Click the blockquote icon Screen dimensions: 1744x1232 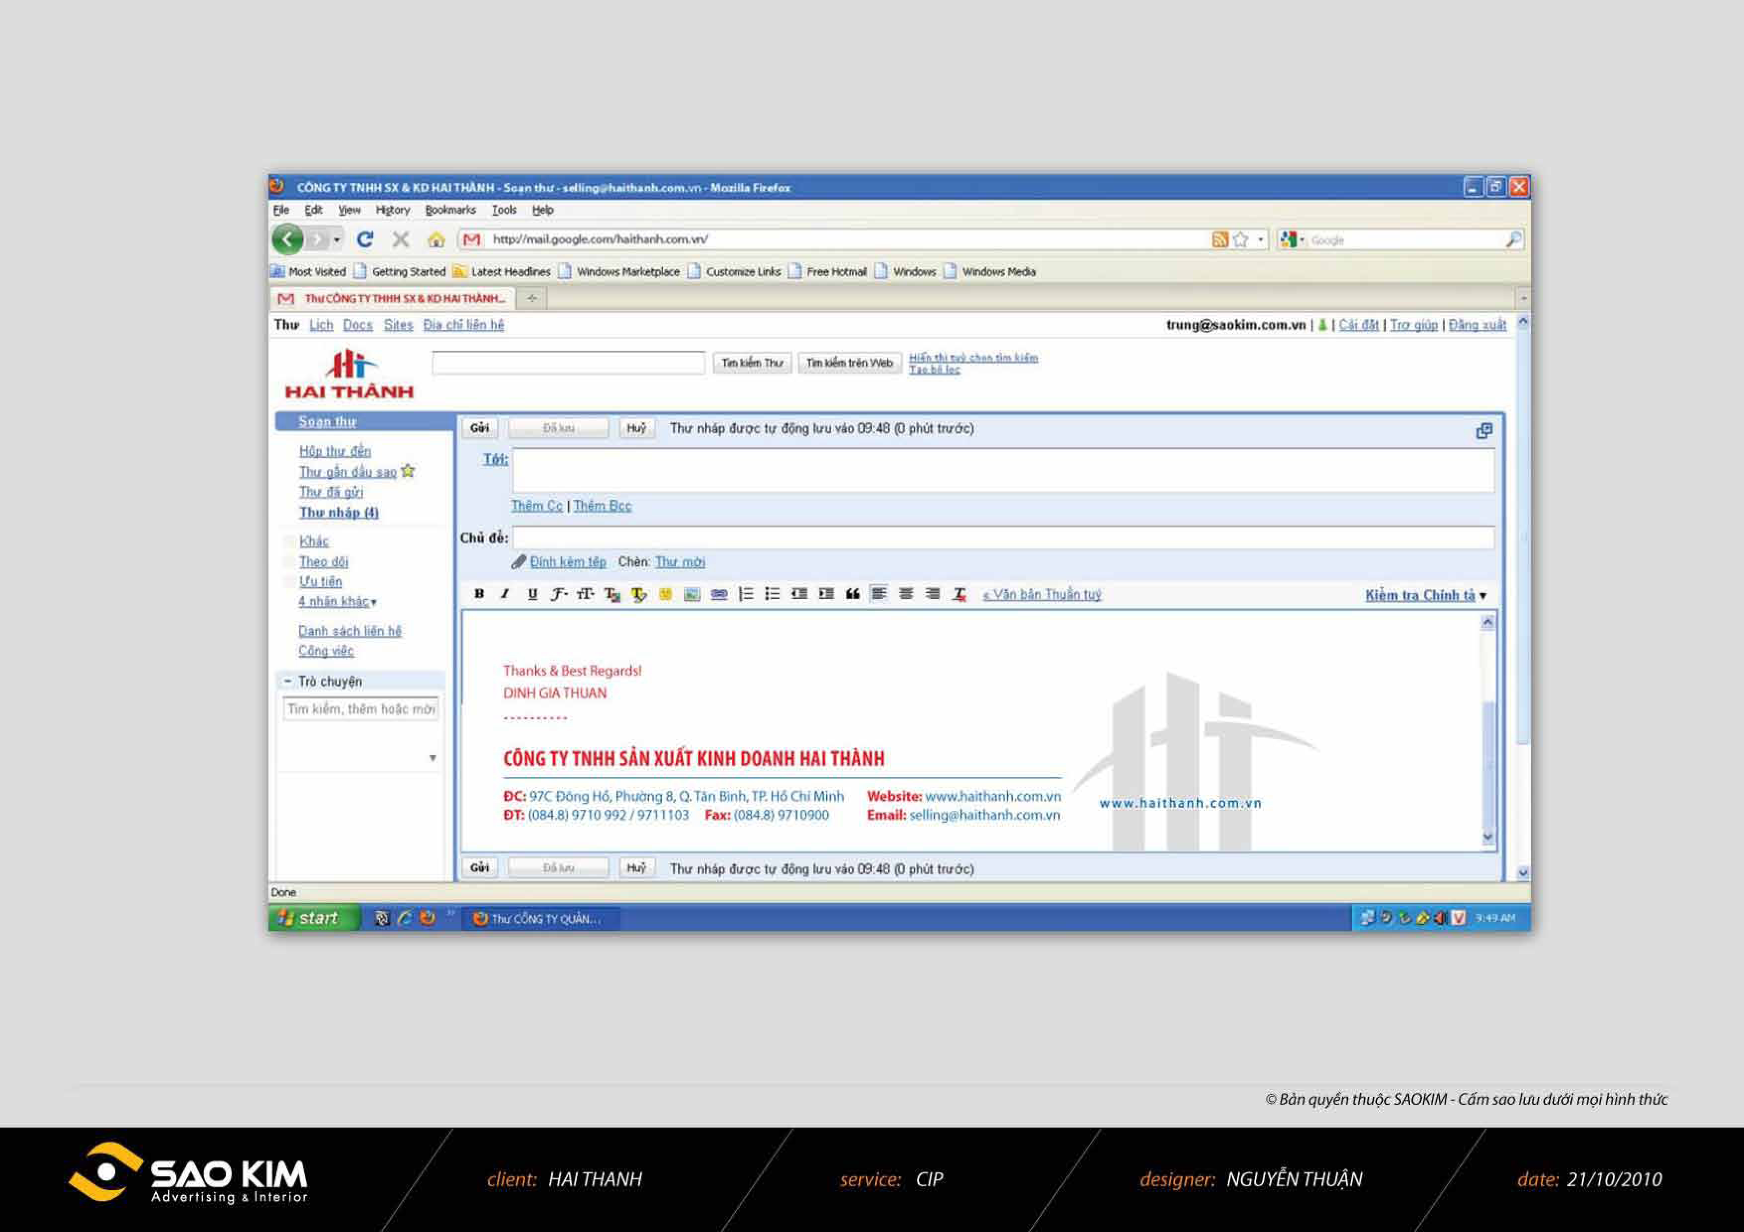852,594
